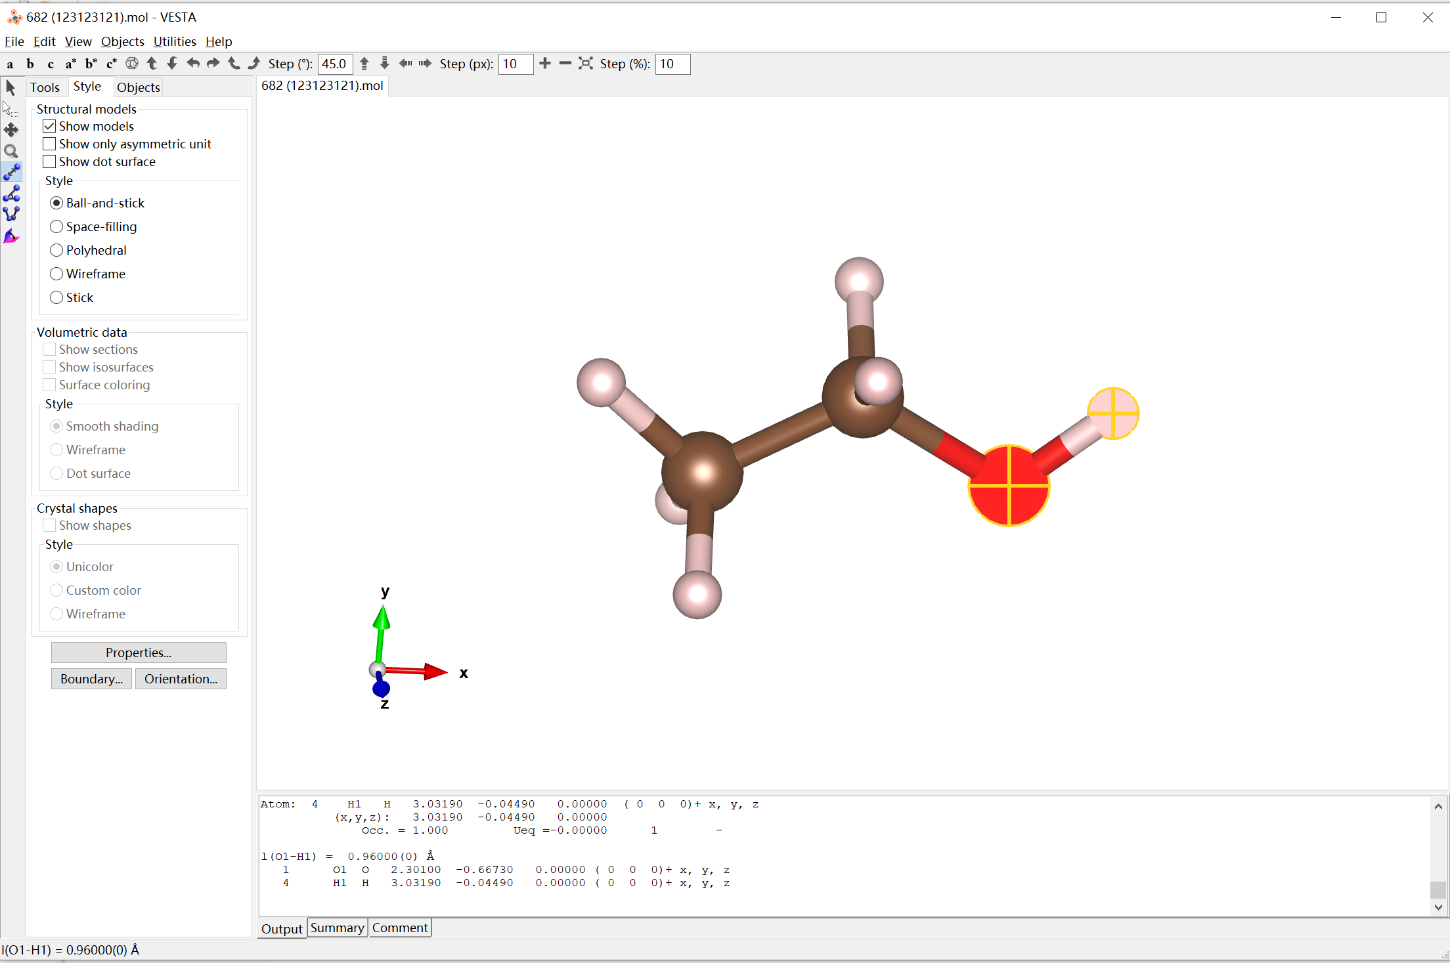Click output panel scrollbar down arrow
Image resolution: width=1450 pixels, height=963 pixels.
pos(1438,907)
